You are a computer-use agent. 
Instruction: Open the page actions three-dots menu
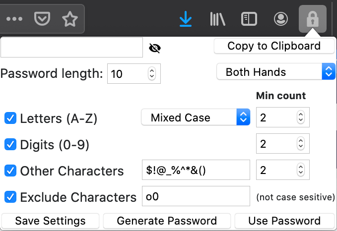point(14,19)
